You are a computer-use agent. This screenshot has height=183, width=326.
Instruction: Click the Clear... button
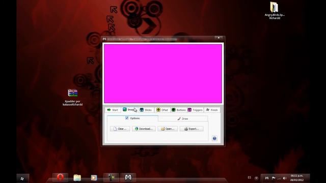120,129
